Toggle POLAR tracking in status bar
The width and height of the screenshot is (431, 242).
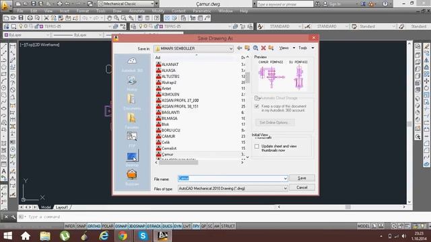pos(108,226)
